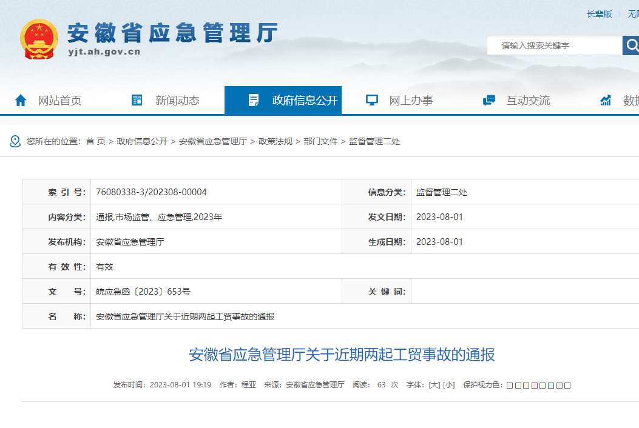Image resolution: width=639 pixels, height=428 pixels.
Task: Click the 有效 validity value
Action: (x=104, y=267)
